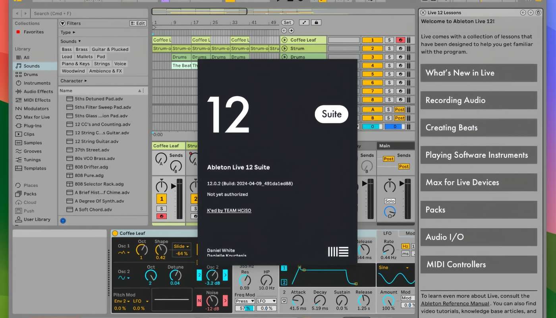Open the Slide glide mode dropdown
The image size is (556, 318).
181,246
